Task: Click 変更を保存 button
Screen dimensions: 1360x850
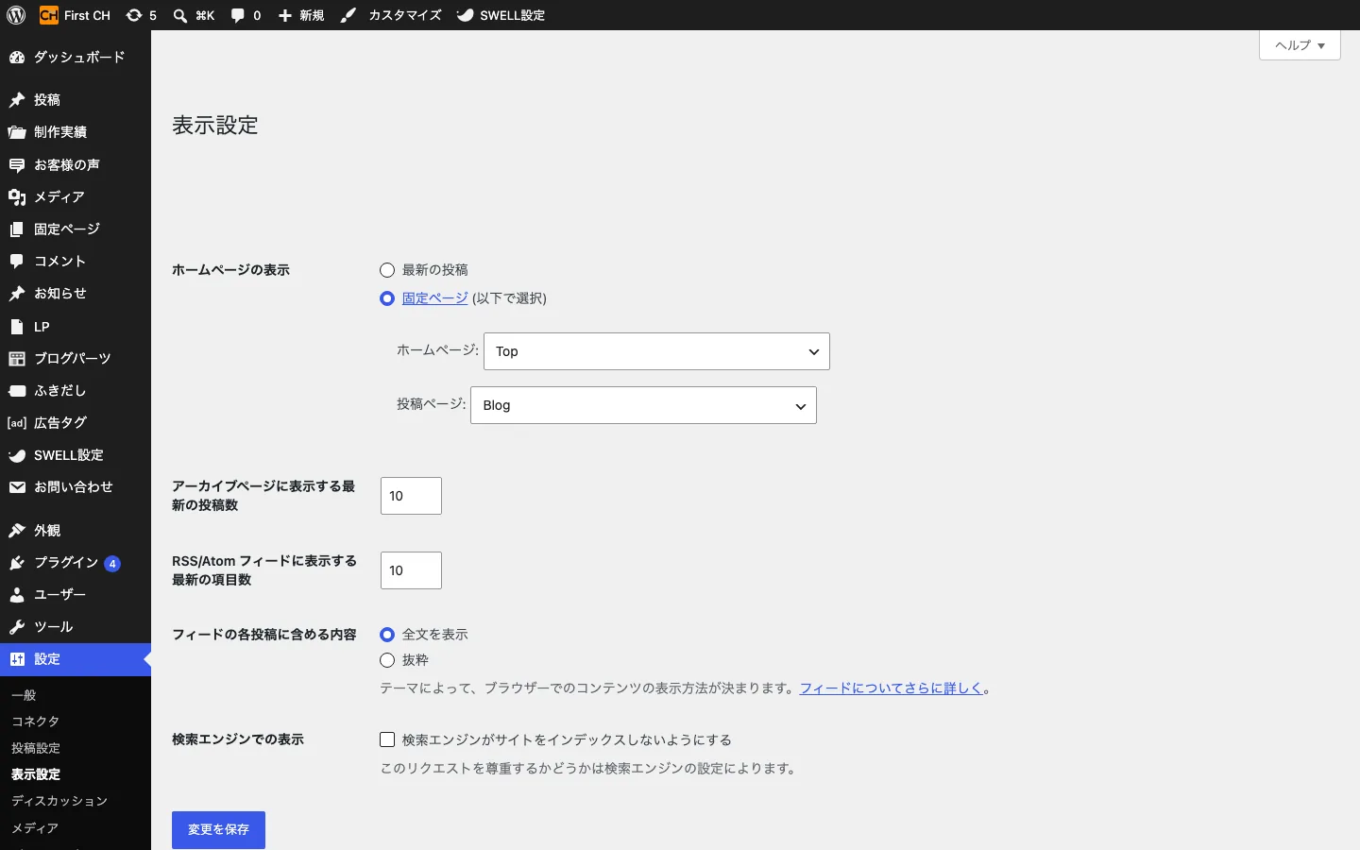Action: [x=218, y=830]
